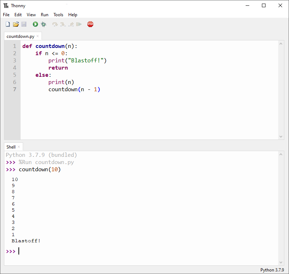Open the Help menu
Screen dimensions: 289x274
tap(73, 15)
